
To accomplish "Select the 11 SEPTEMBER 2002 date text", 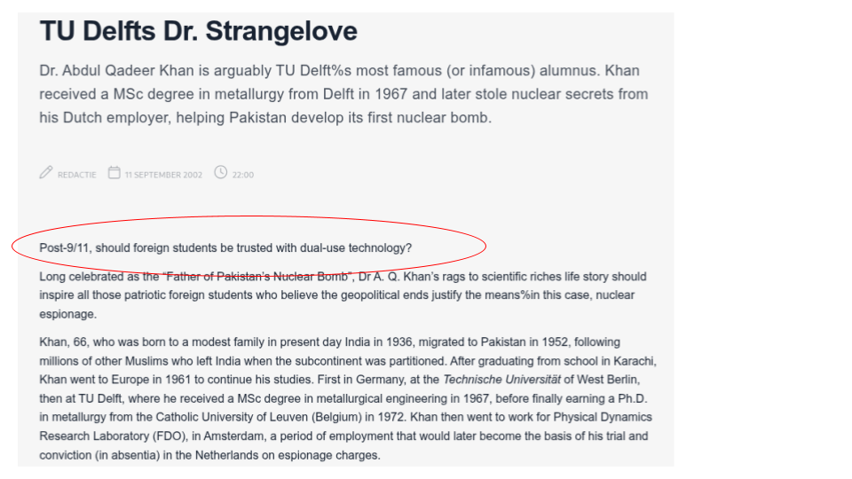I will pyautogui.click(x=163, y=175).
